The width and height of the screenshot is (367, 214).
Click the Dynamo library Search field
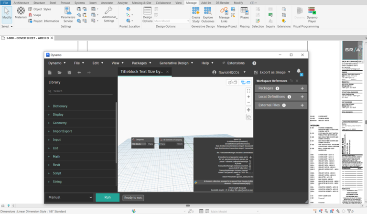click(x=80, y=91)
